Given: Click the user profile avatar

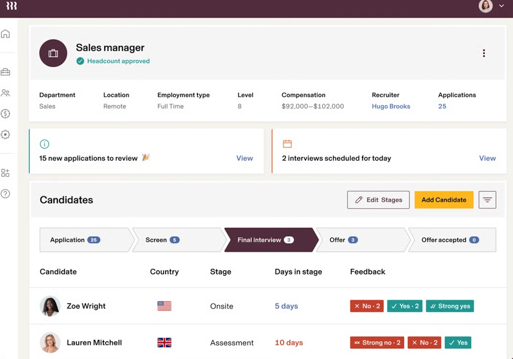Looking at the screenshot, I should coord(486,6).
